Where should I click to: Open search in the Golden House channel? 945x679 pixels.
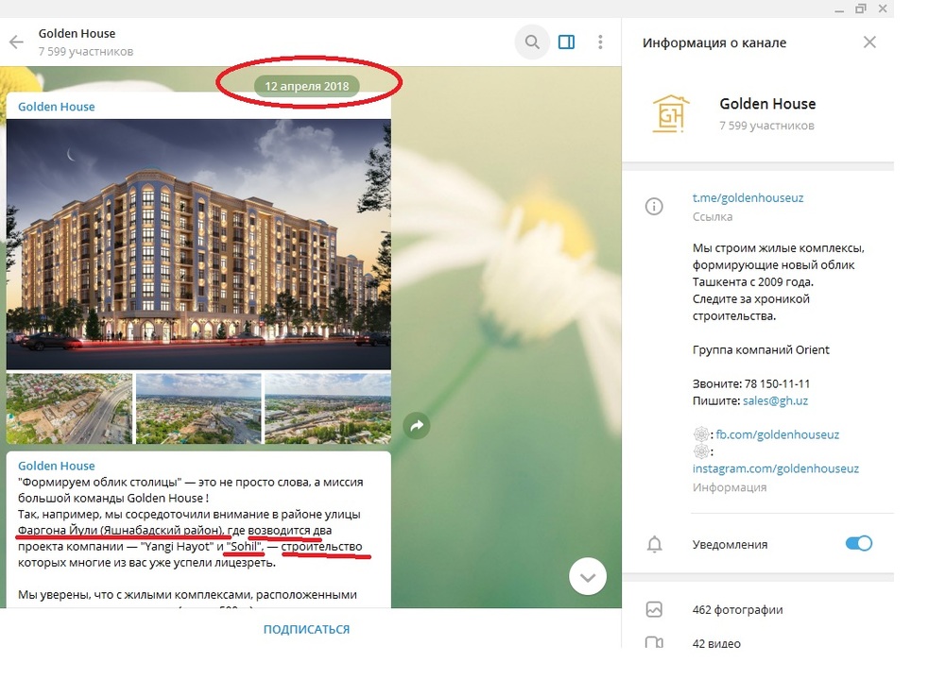[x=532, y=42]
